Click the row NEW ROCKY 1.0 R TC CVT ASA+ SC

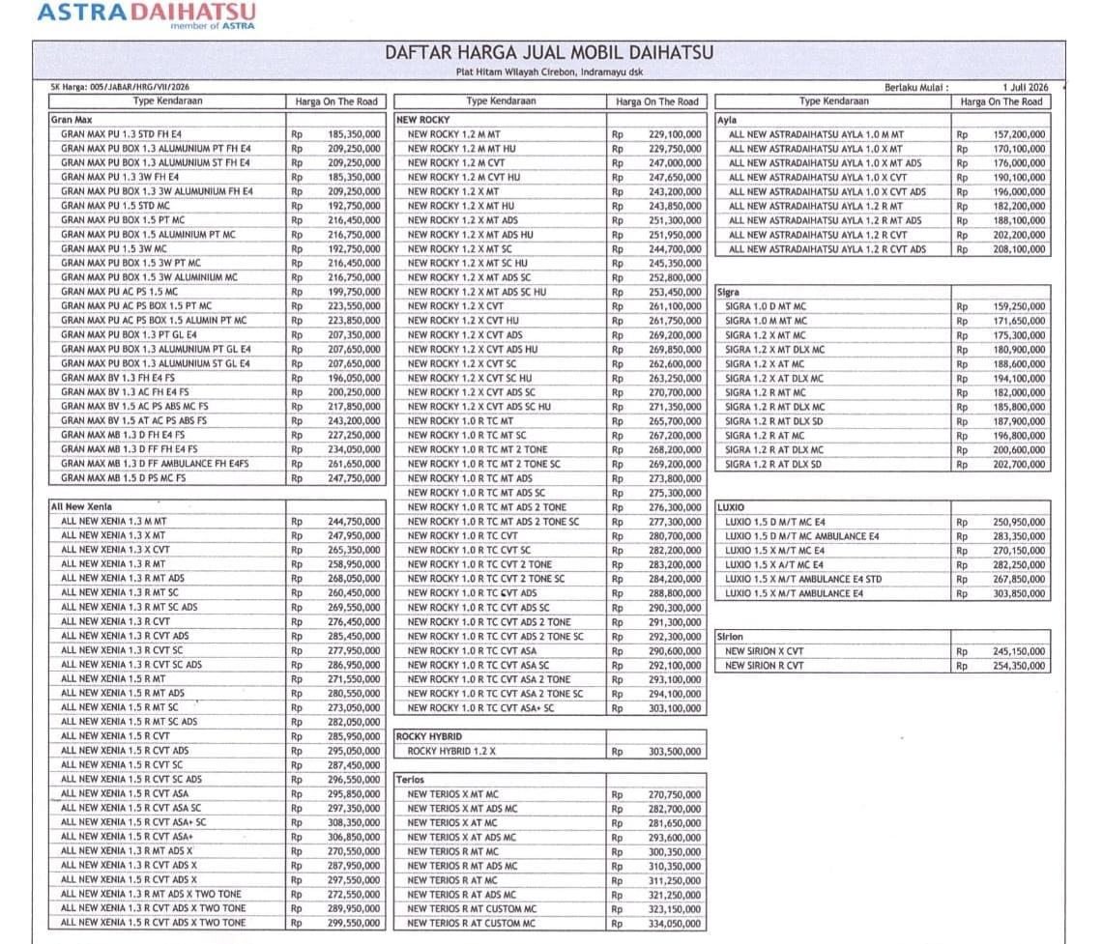[x=550, y=708]
